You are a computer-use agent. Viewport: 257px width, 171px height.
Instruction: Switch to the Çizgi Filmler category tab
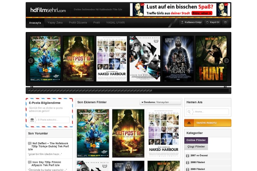(196, 147)
